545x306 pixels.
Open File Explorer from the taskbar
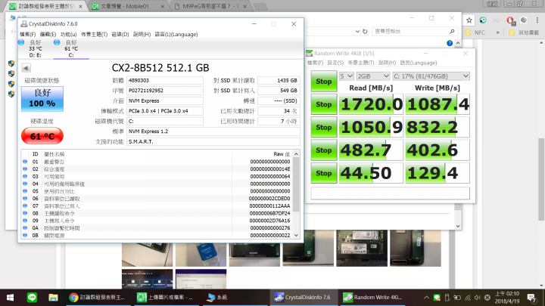pyautogui.click(x=53, y=298)
